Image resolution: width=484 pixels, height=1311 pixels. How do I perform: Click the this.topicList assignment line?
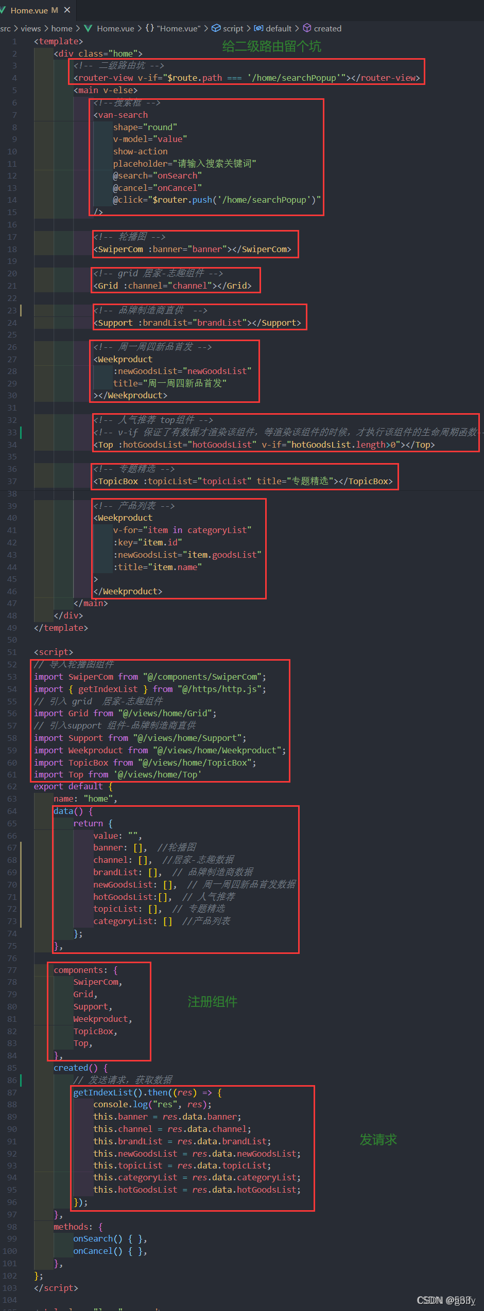[x=182, y=1165]
